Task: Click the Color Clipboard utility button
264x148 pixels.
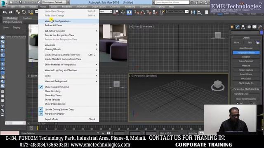Action: pyautogui.click(x=246, y=61)
